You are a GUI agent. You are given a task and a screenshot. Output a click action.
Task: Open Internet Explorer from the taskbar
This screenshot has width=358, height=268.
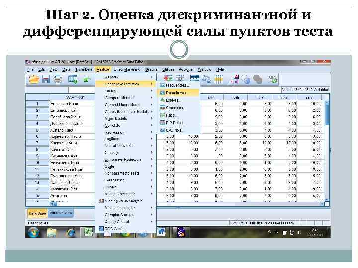coord(70,233)
